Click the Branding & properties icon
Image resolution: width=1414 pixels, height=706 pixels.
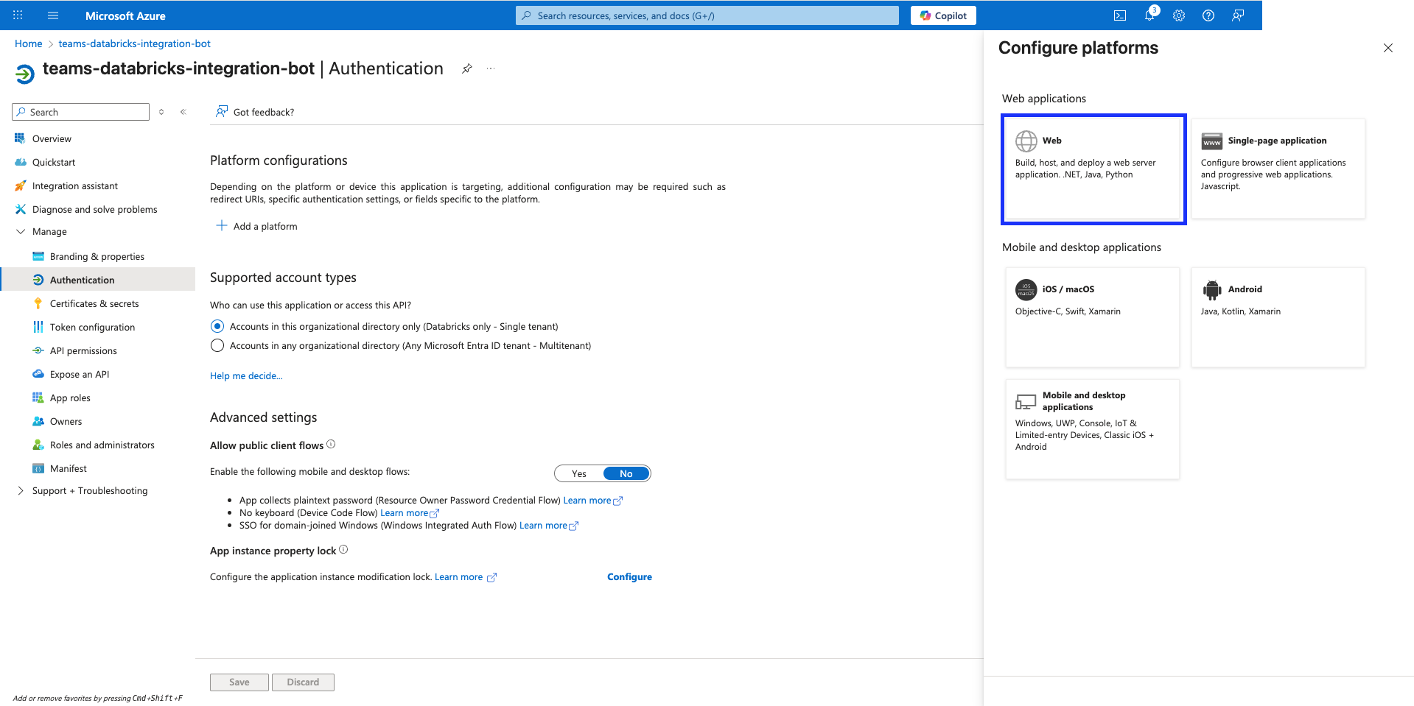pyautogui.click(x=38, y=256)
